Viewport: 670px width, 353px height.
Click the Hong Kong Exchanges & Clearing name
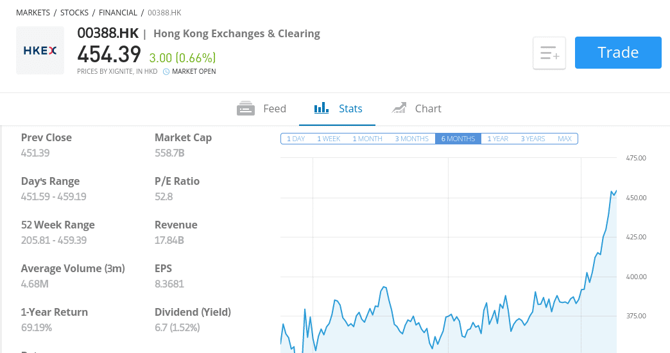pos(237,34)
